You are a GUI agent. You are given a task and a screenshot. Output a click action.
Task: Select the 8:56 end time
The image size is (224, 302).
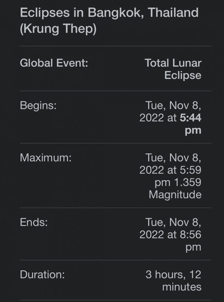click(x=190, y=235)
